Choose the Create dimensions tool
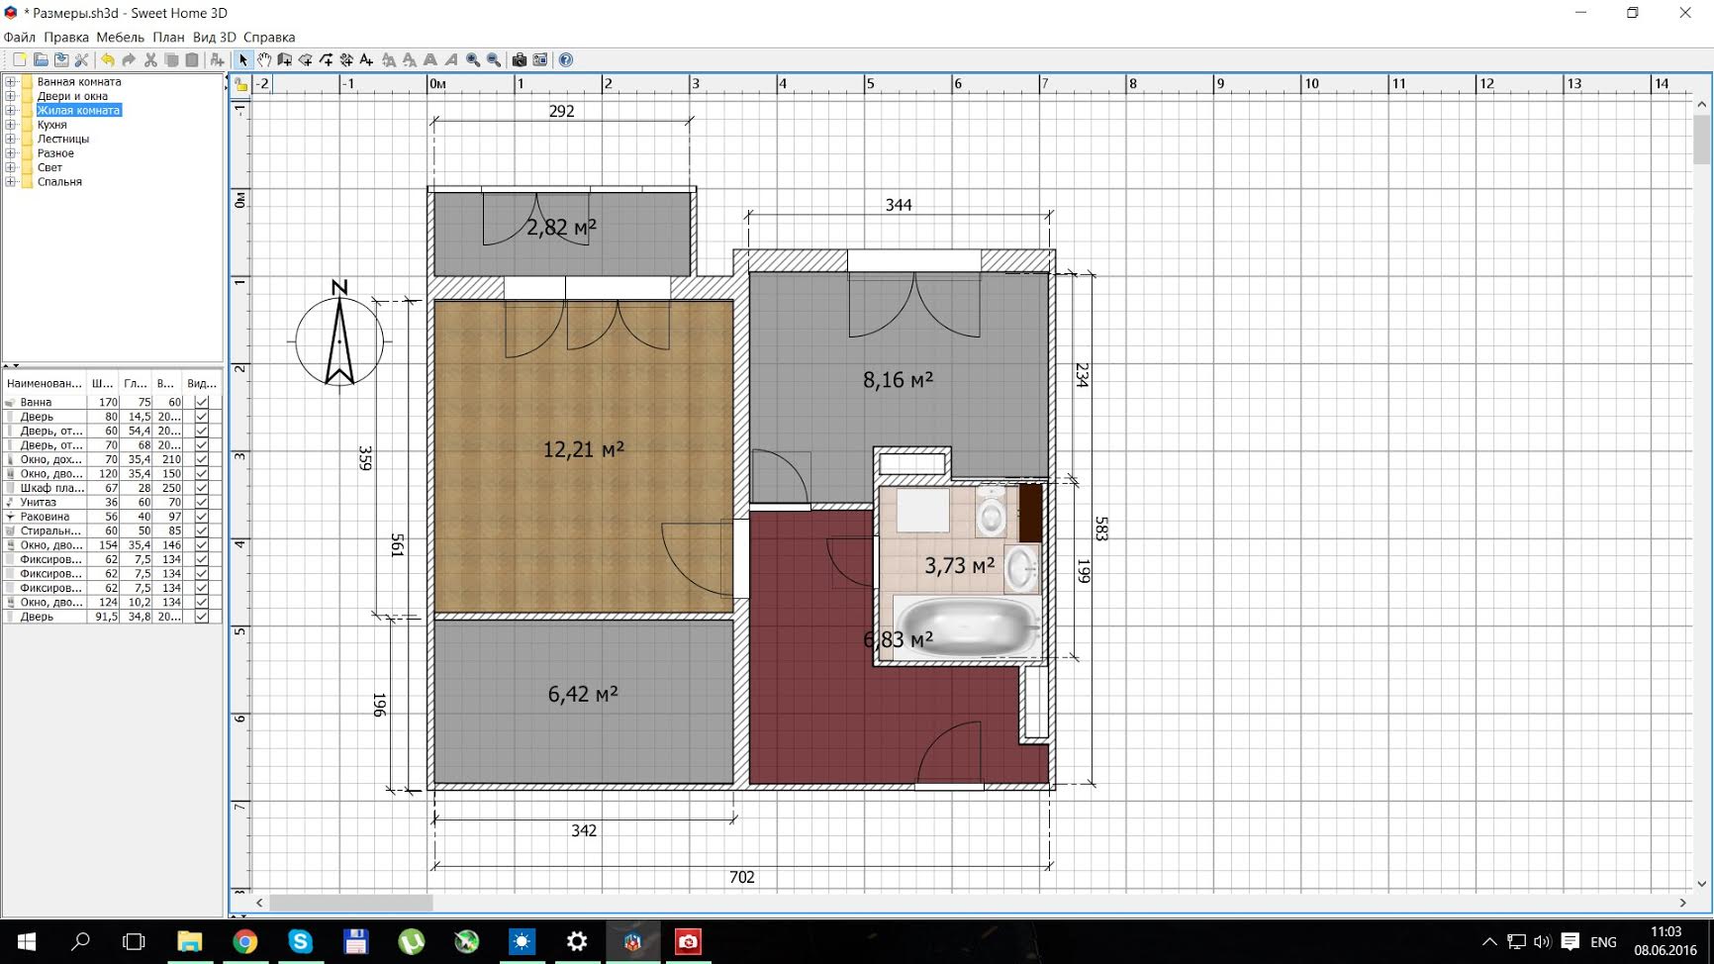 pos(346,60)
